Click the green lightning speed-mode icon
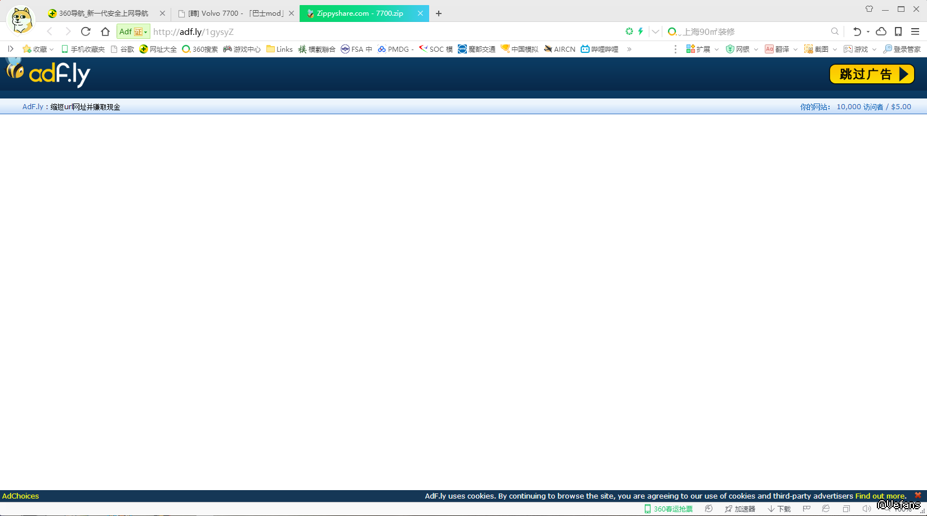 click(640, 32)
